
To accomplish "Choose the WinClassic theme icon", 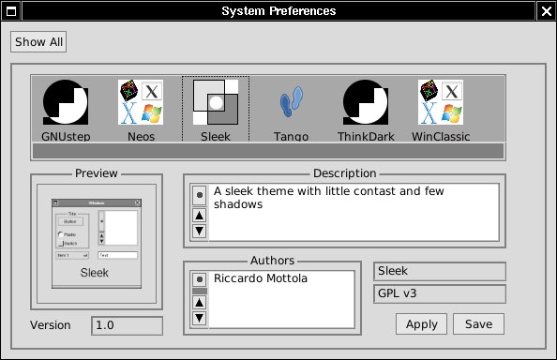I will tap(441, 102).
